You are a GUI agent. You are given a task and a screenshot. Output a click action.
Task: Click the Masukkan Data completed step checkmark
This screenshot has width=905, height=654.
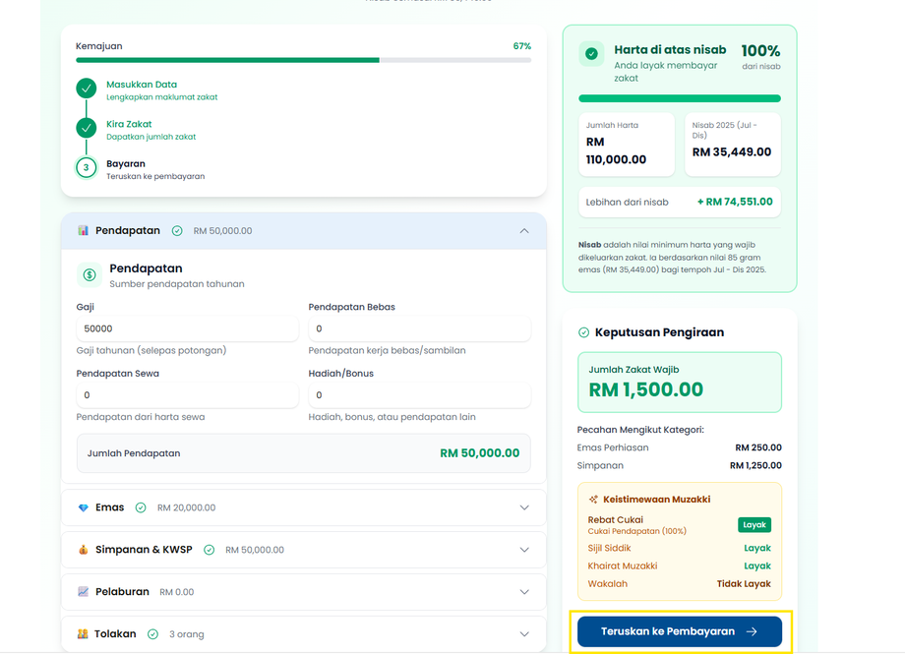coord(87,89)
